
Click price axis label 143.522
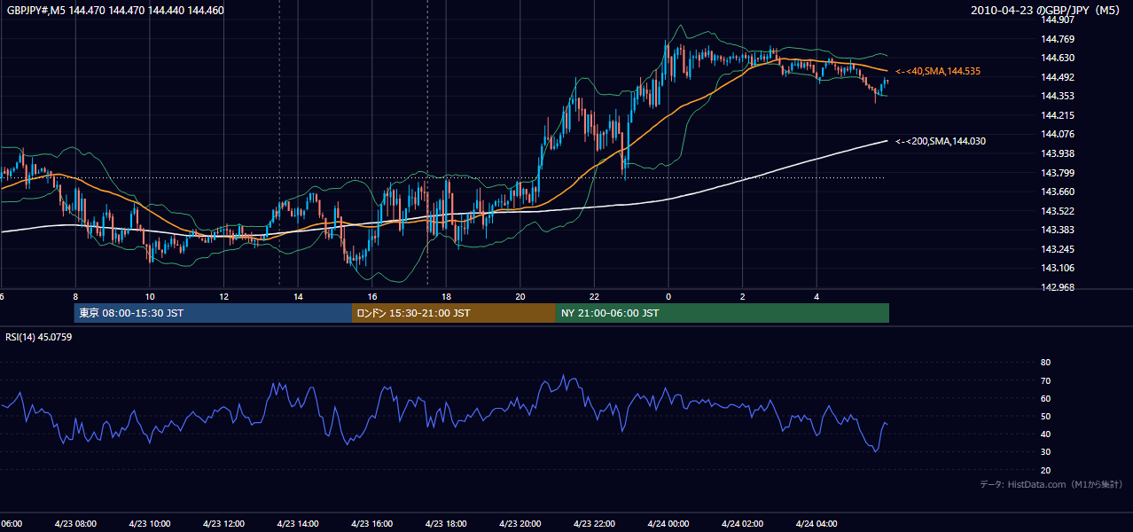(x=1057, y=211)
